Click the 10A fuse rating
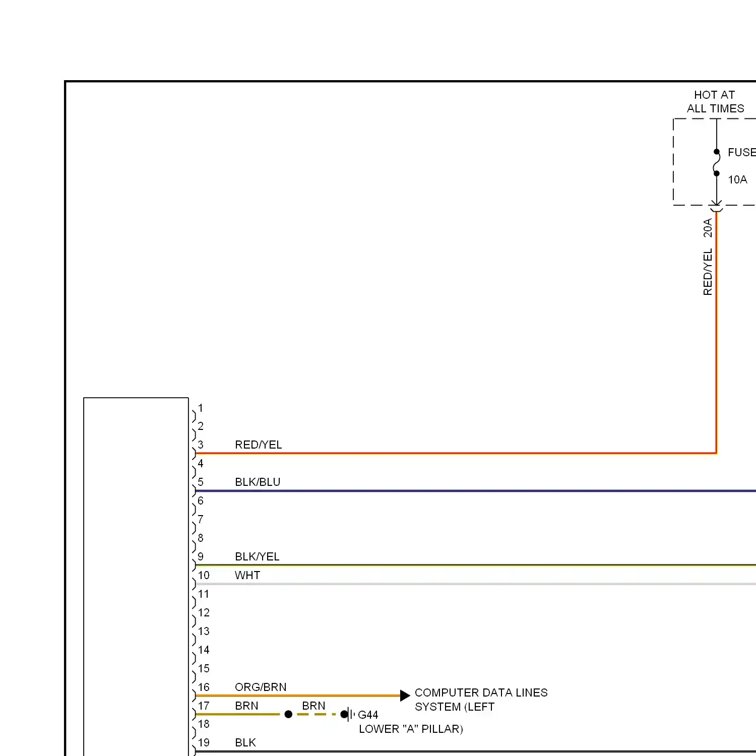Screen dimensions: 756x756 click(737, 179)
